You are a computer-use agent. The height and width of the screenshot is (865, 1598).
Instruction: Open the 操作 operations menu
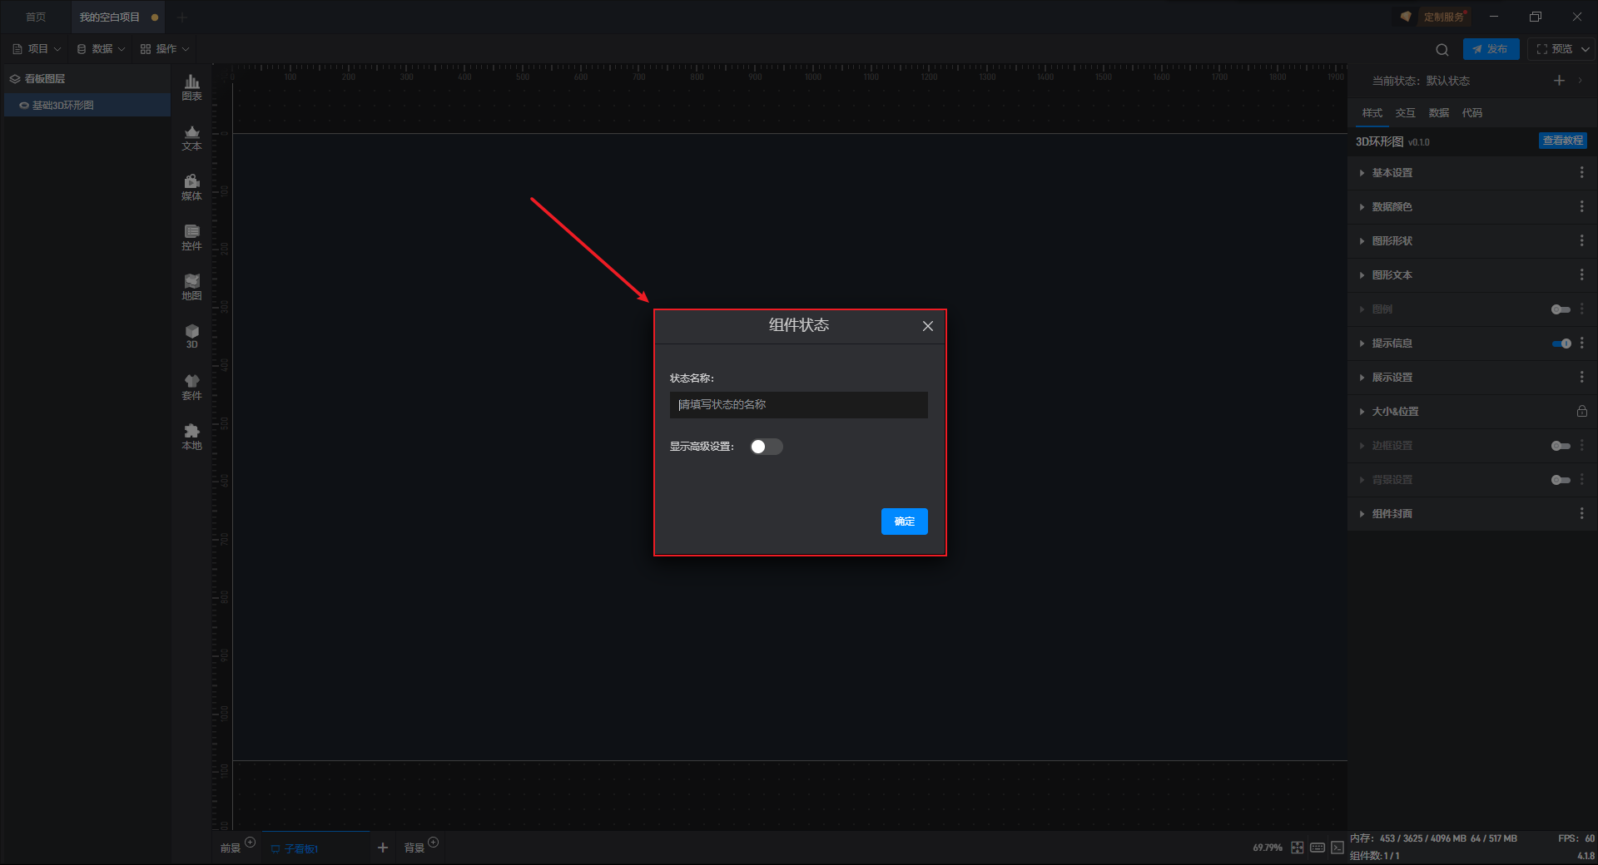[x=165, y=49]
